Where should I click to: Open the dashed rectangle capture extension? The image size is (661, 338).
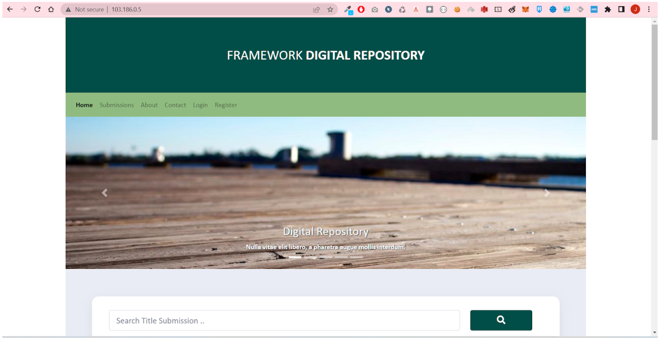pos(498,9)
